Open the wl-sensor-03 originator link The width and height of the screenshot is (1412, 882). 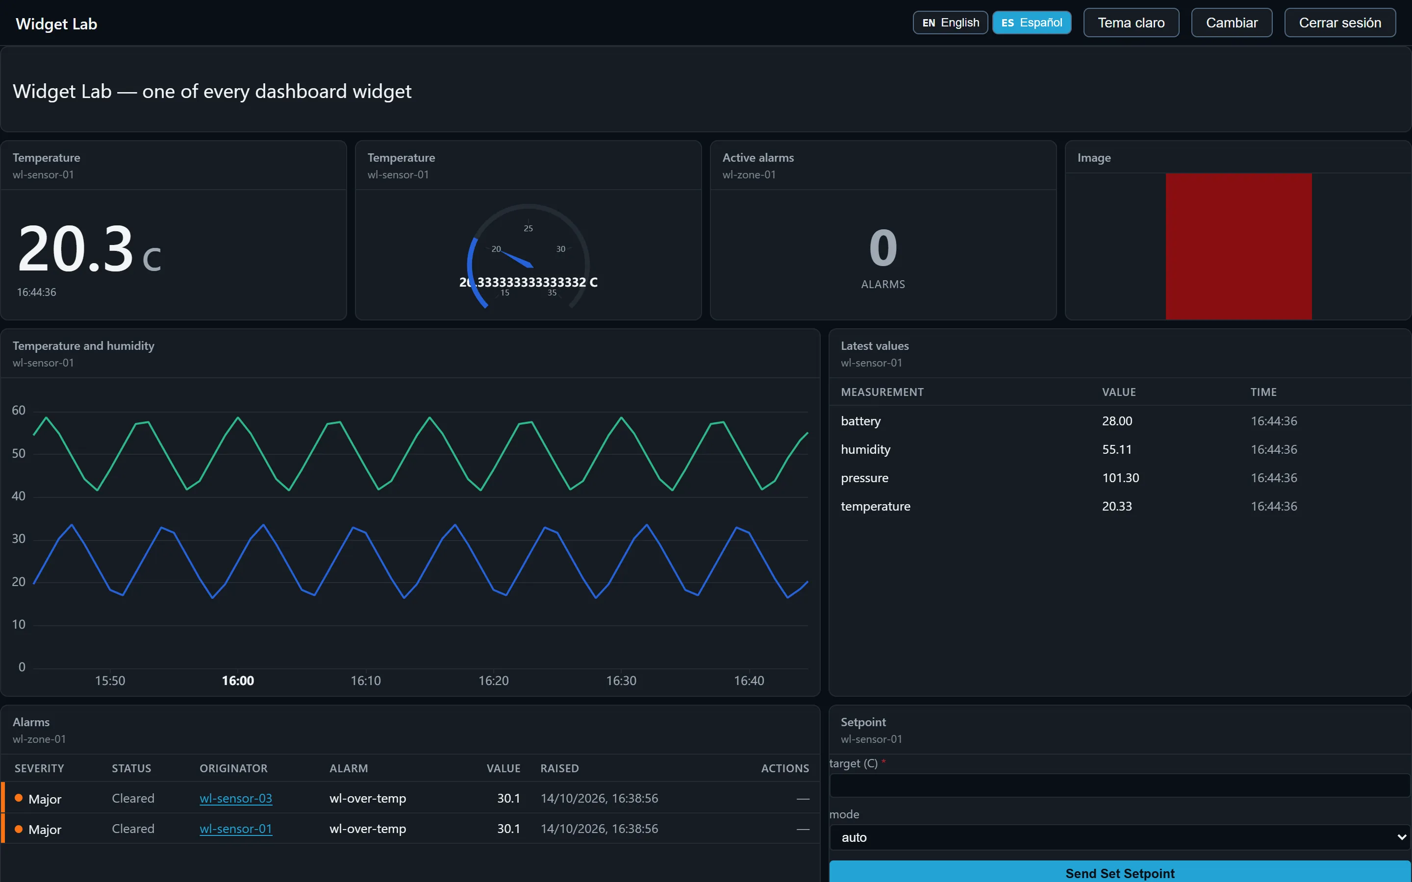236,798
